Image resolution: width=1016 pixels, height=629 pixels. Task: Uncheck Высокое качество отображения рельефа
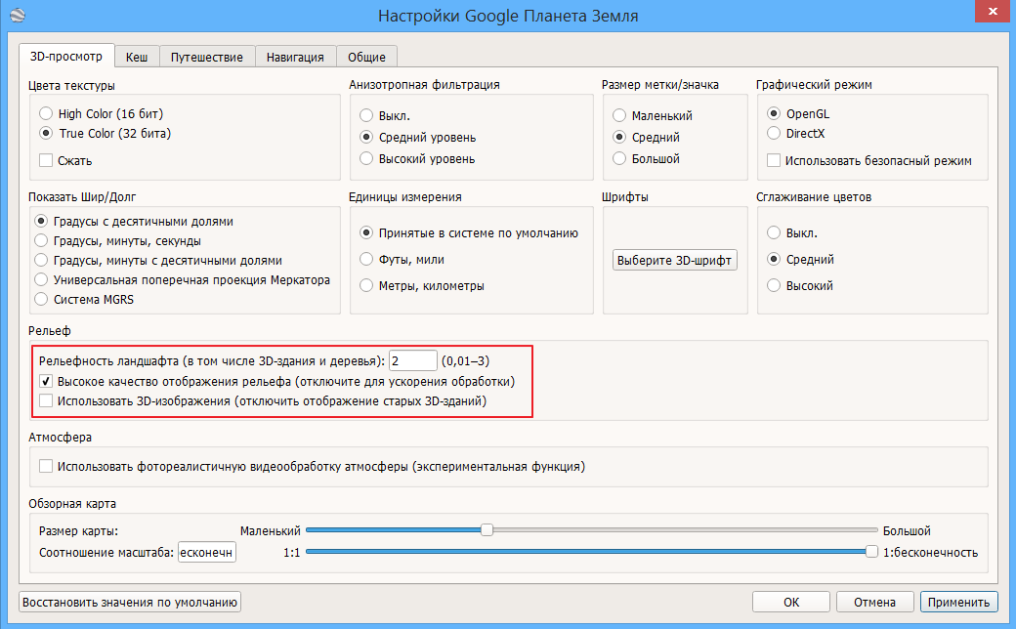46,381
